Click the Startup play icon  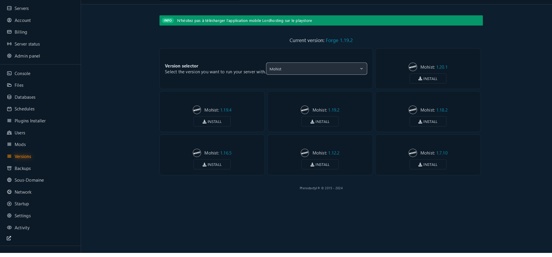(9, 204)
